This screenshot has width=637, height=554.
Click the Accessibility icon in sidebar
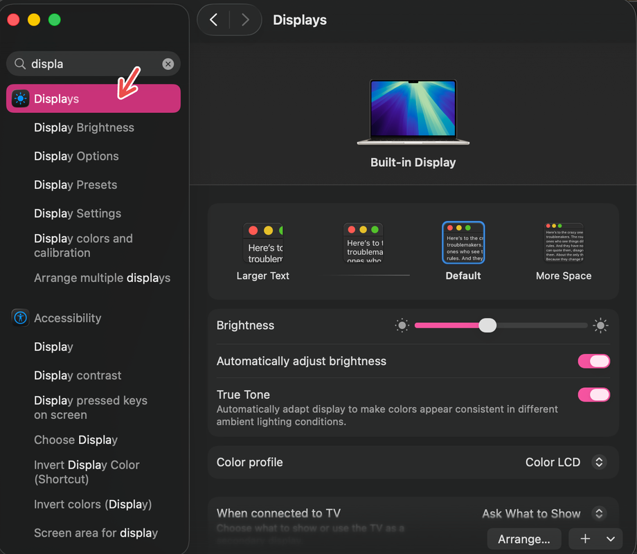pyautogui.click(x=20, y=318)
